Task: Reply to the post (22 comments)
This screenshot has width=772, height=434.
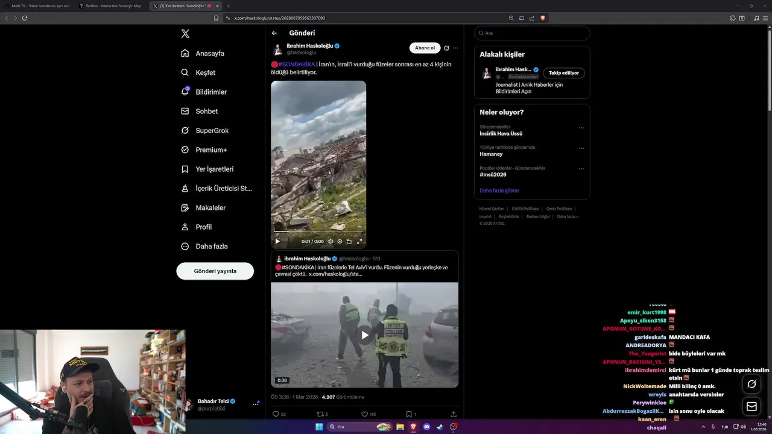Action: [279, 414]
